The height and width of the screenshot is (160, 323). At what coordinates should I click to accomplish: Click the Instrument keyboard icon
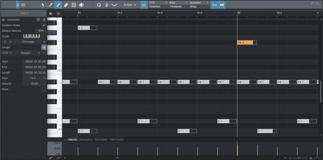[3, 20]
